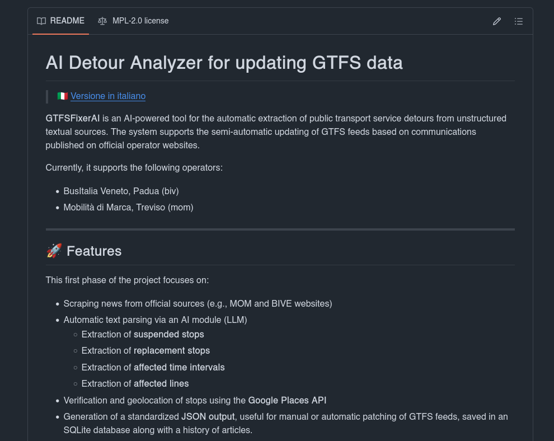Click the rocket emoji in the Features heading

(54, 251)
